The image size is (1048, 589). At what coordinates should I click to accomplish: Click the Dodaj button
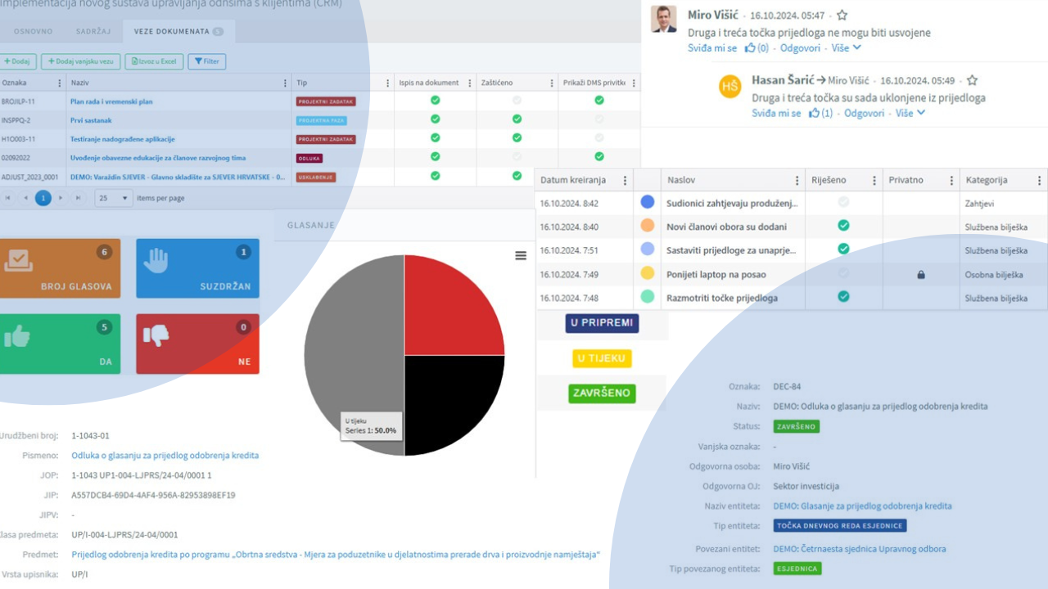click(18, 61)
